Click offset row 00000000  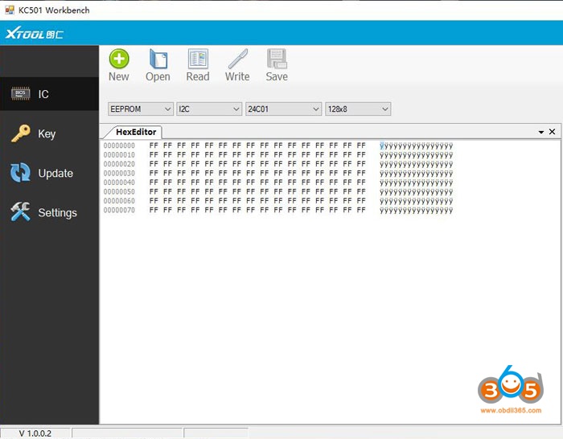point(119,146)
